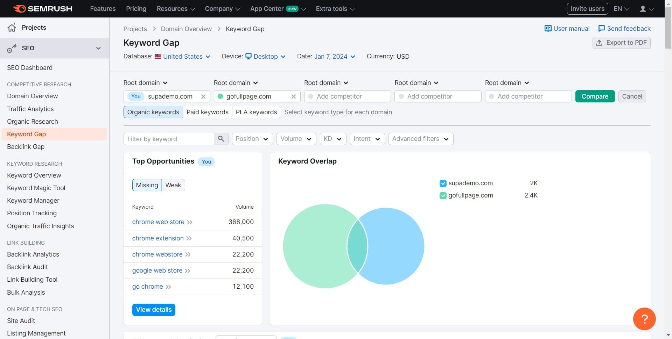Switch Top Opportunities to Weak
Image resolution: width=672 pixels, height=339 pixels.
[173, 185]
